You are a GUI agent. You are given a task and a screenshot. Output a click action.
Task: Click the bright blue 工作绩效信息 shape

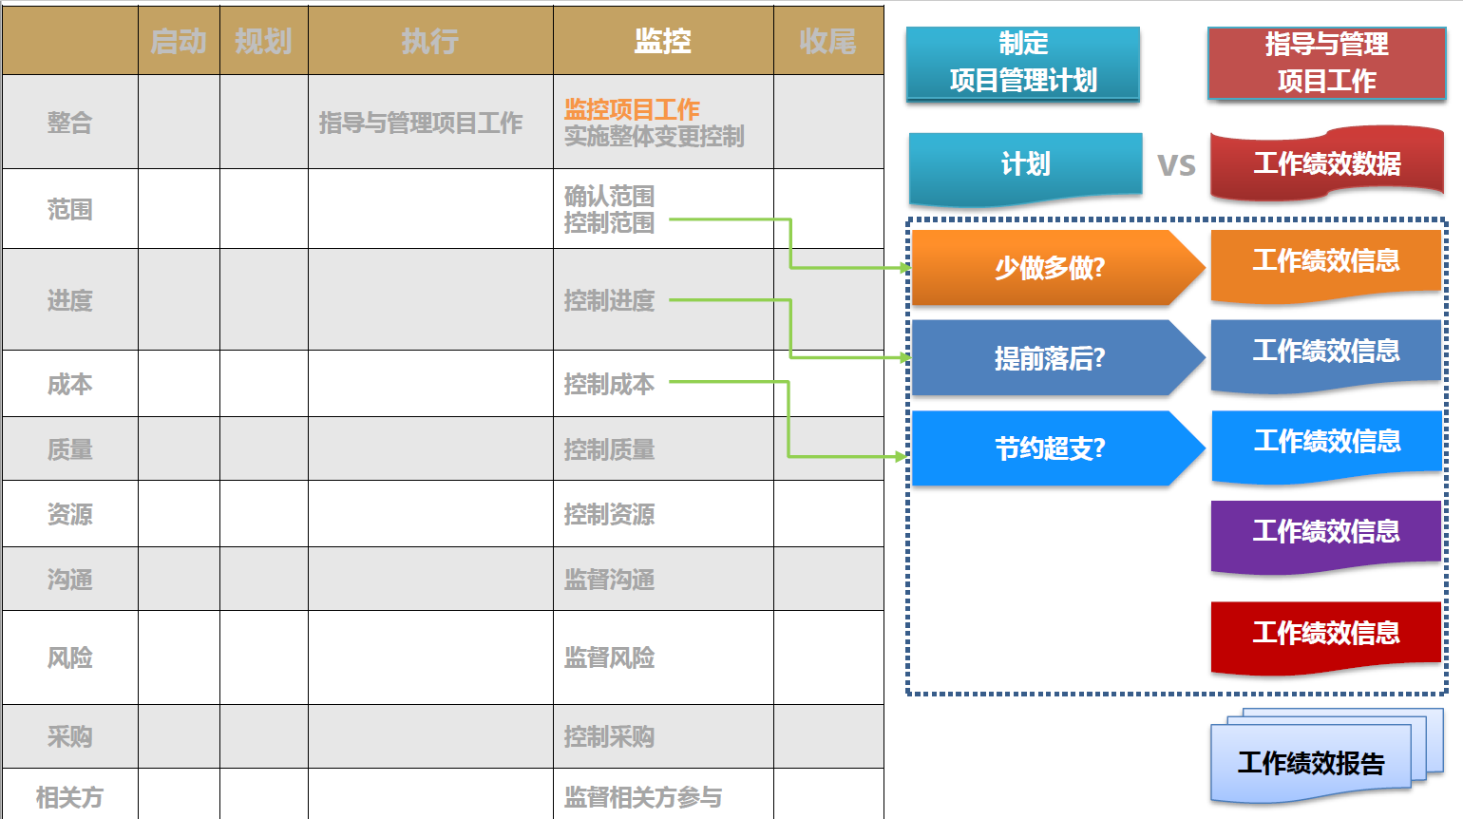(x=1326, y=446)
